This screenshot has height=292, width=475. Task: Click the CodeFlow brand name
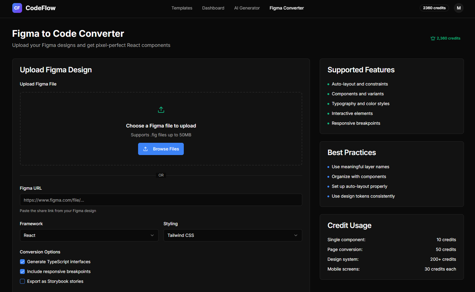point(41,8)
